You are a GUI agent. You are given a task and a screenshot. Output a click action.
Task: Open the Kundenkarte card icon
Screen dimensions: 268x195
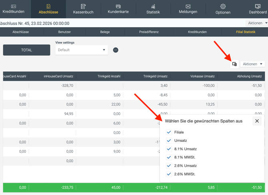(x=118, y=6)
